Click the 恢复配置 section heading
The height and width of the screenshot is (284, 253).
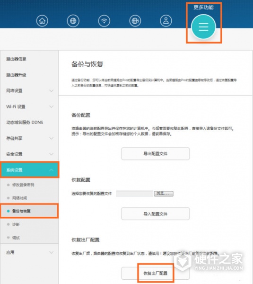coord(81,180)
